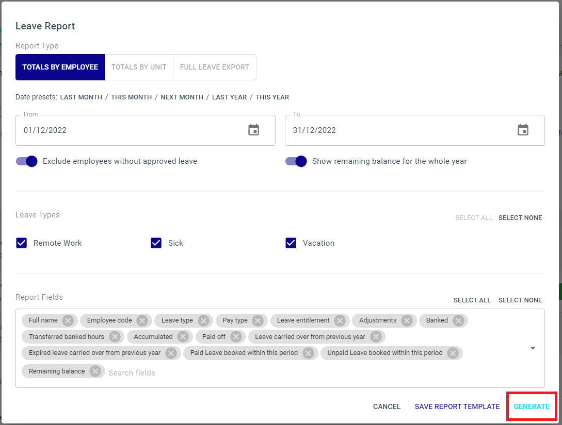Click Select None for Leave Types
562x425 pixels.
click(520, 218)
